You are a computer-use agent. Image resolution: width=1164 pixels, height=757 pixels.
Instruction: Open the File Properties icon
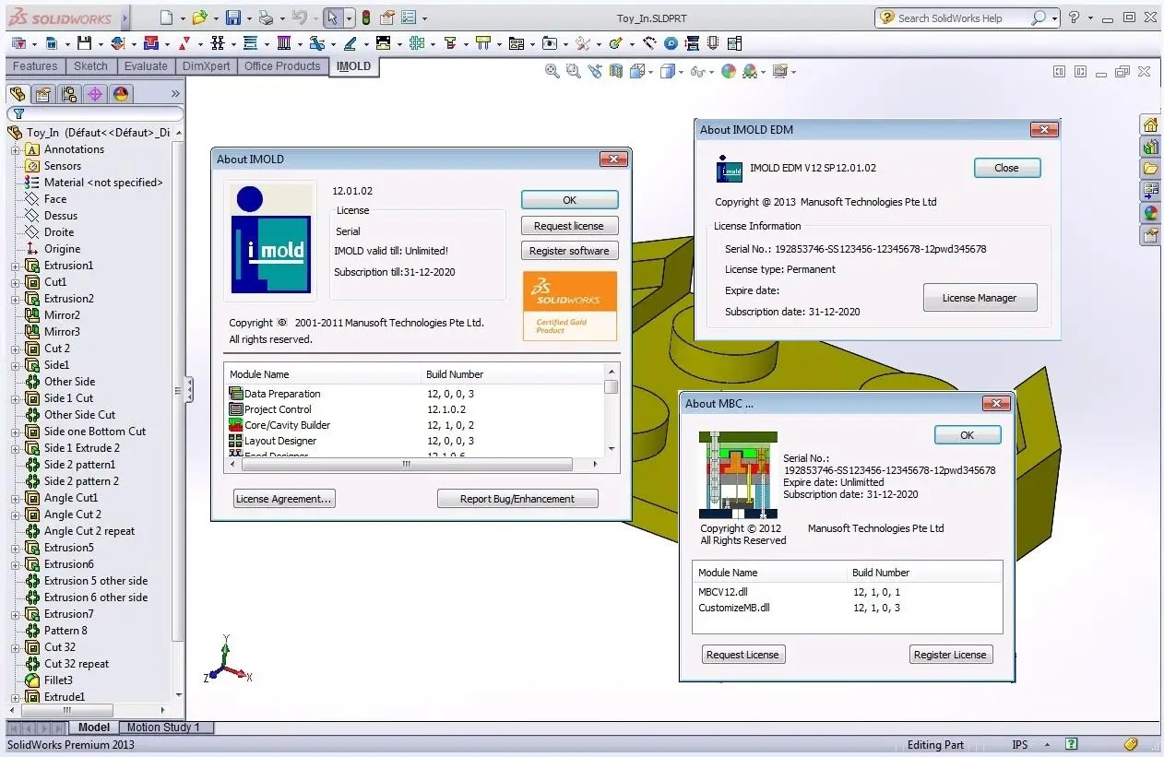click(387, 18)
